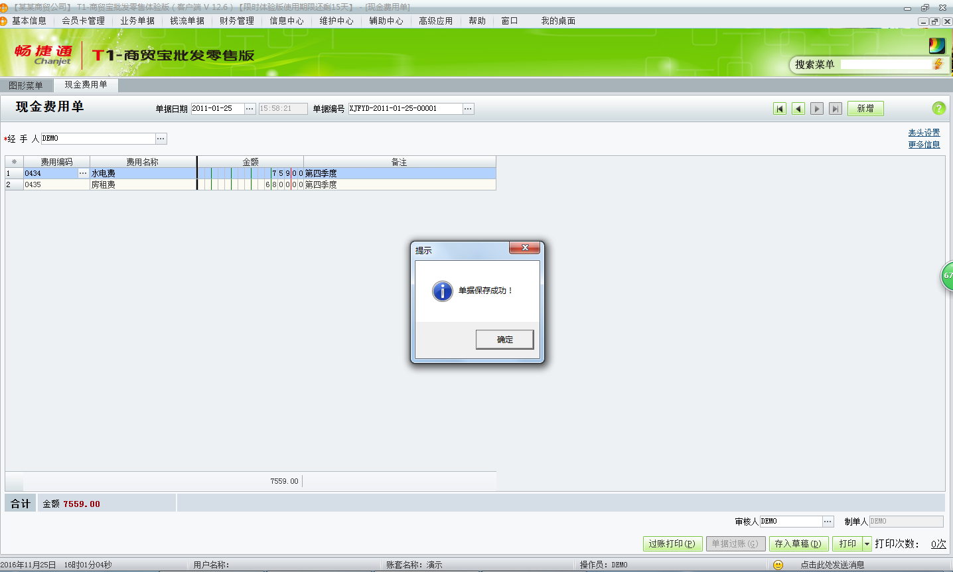Click 过账打印(P) button
Screen dimensions: 953x572
pos(672,544)
